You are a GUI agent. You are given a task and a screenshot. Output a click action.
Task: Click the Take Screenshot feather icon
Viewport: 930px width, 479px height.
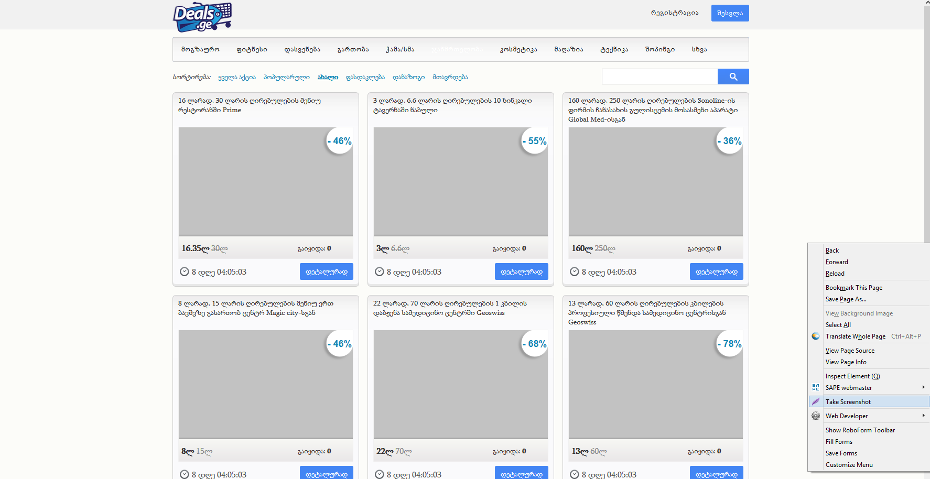coord(816,402)
